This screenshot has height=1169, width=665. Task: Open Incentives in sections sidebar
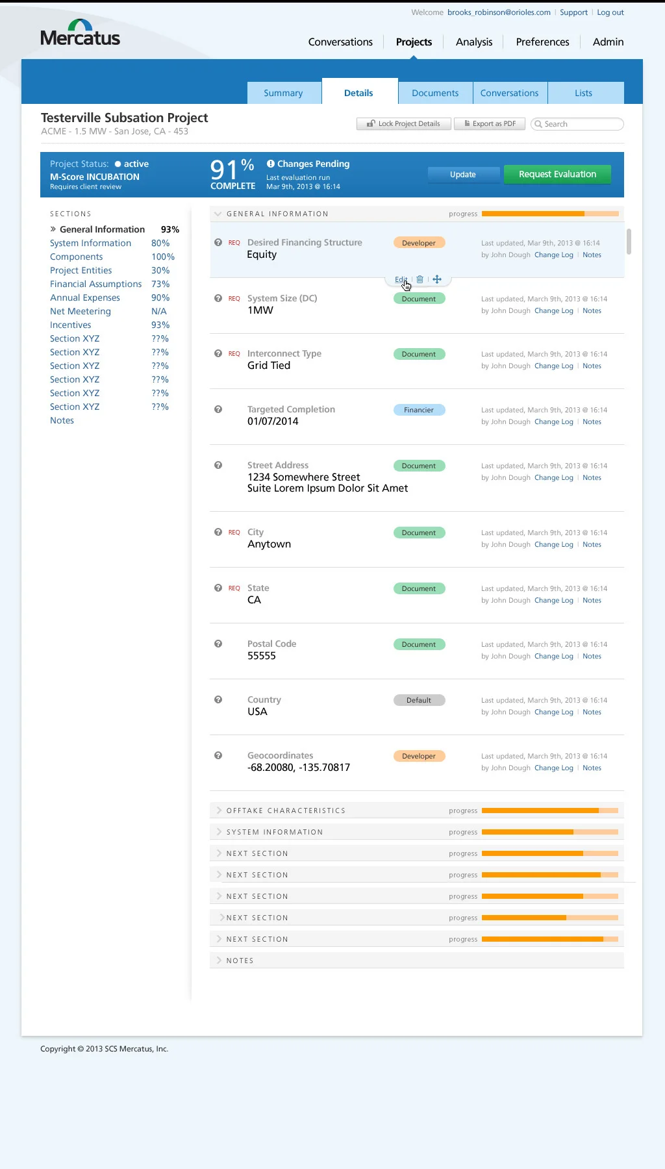click(71, 325)
